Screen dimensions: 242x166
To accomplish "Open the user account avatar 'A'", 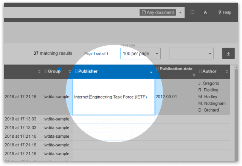I will (205, 12).
